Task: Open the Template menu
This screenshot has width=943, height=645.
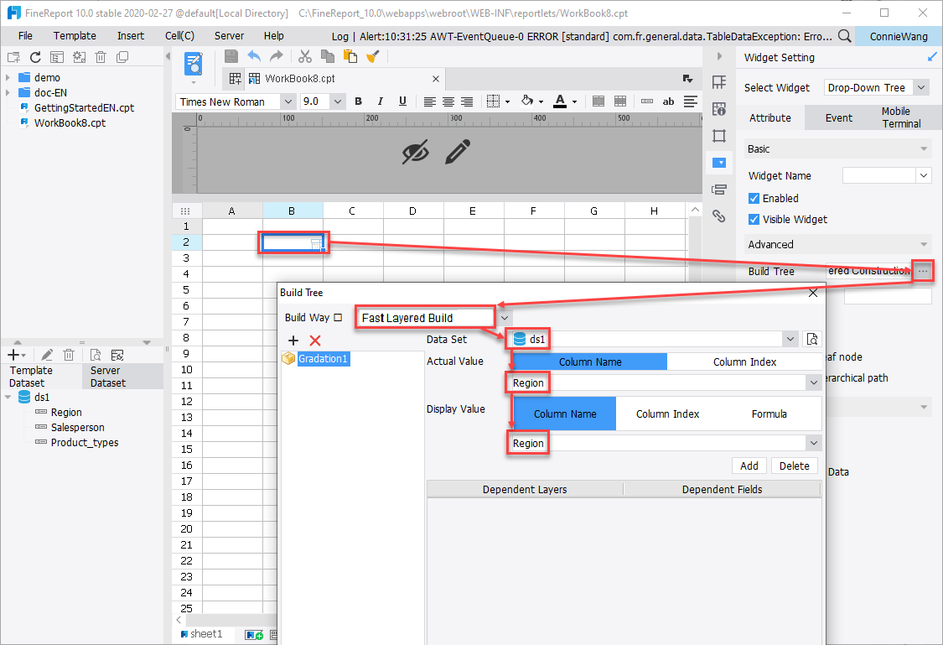Action: [x=75, y=35]
